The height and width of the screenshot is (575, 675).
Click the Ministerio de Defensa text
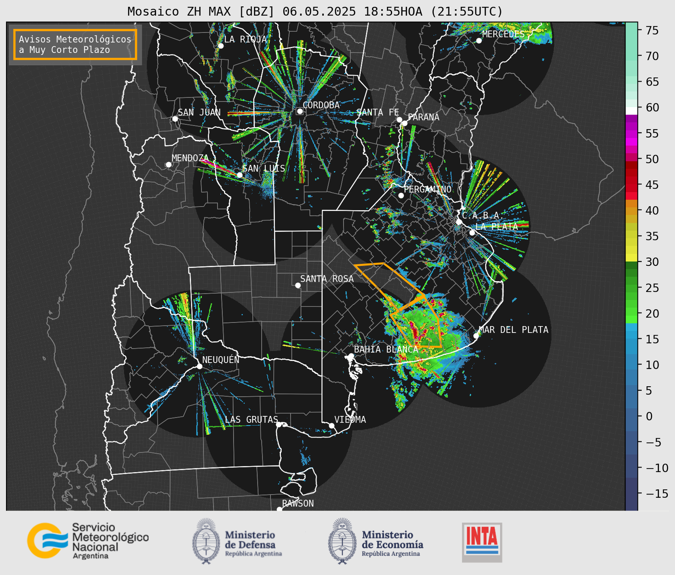point(253,543)
